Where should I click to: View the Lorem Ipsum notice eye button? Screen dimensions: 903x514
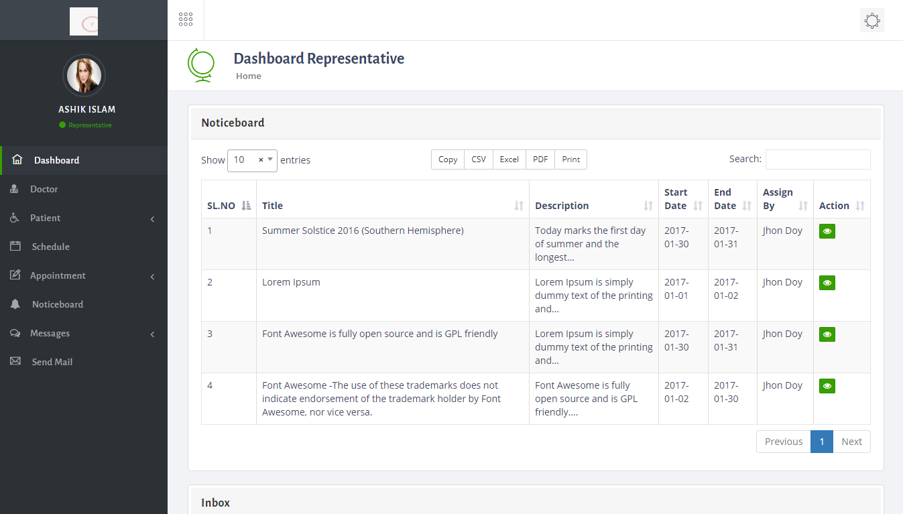827,283
